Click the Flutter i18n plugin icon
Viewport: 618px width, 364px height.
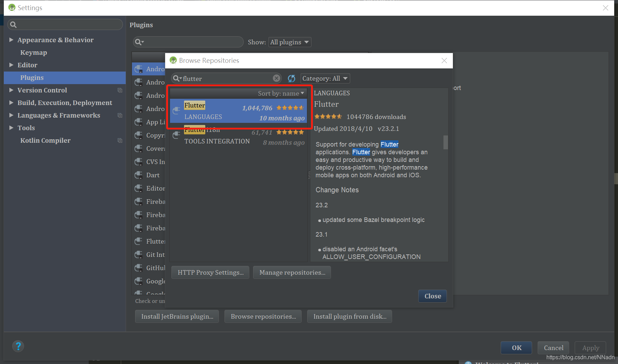[x=177, y=135]
